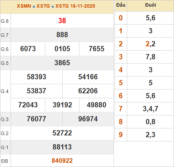Click the G.7 row label
Screen dimensions: 174x167
point(5,35)
